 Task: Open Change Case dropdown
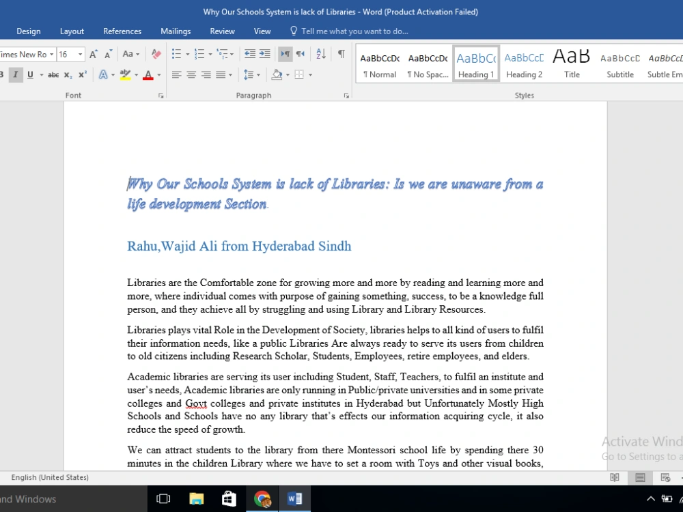click(x=130, y=54)
